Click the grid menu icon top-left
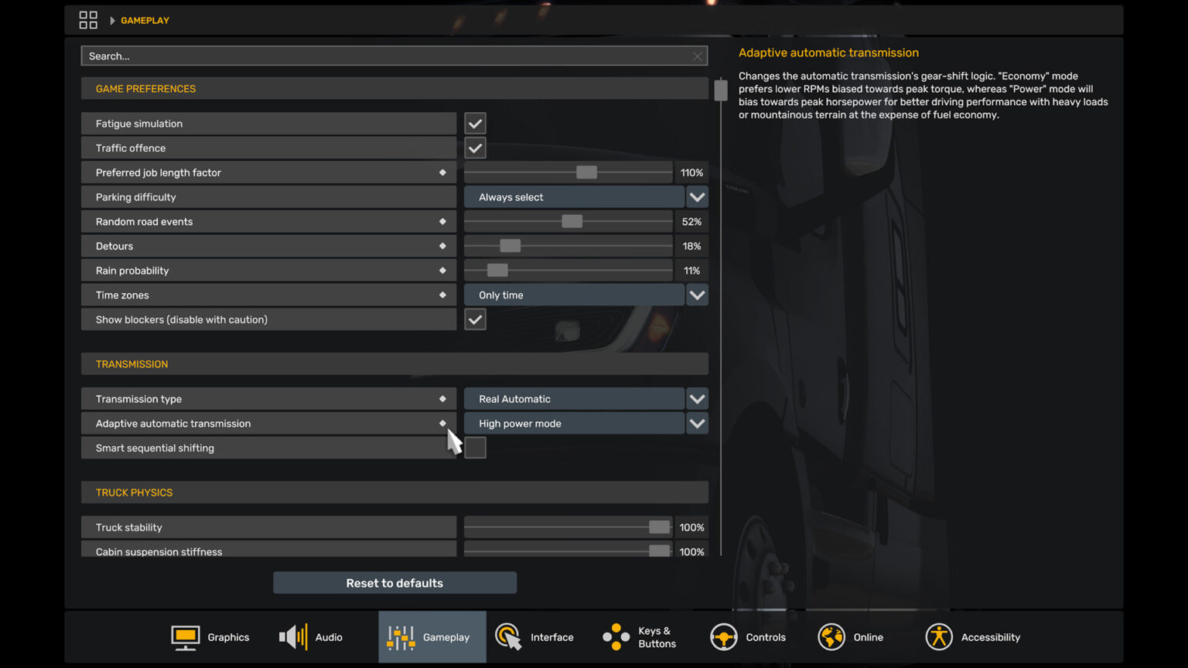The width and height of the screenshot is (1188, 668). 88,19
